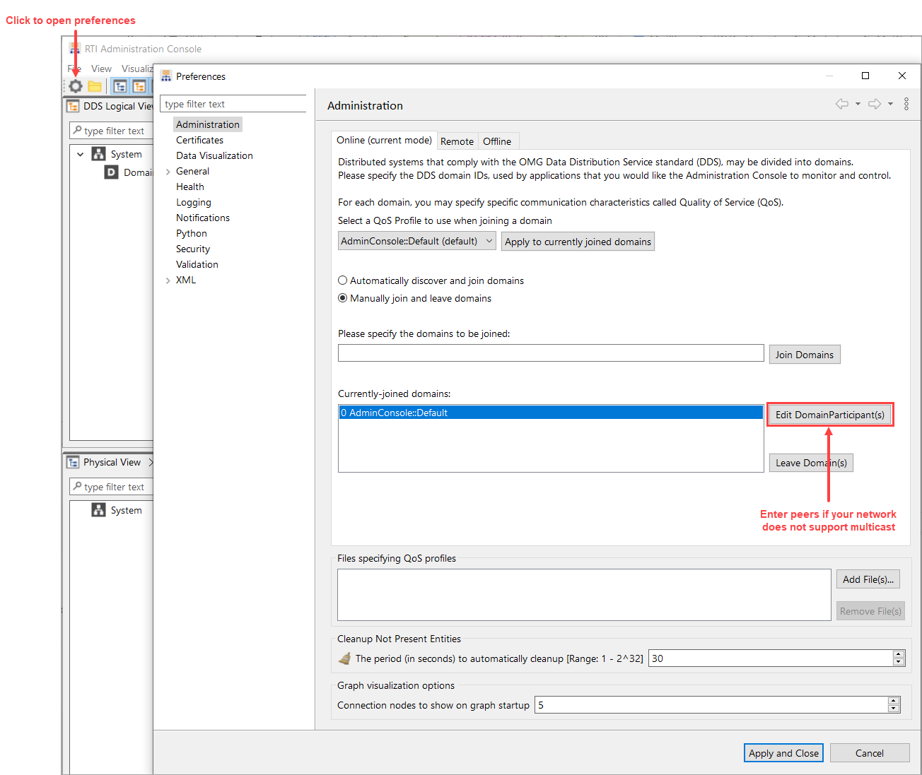Expand the General preferences category
The image size is (922, 775).
[168, 172]
